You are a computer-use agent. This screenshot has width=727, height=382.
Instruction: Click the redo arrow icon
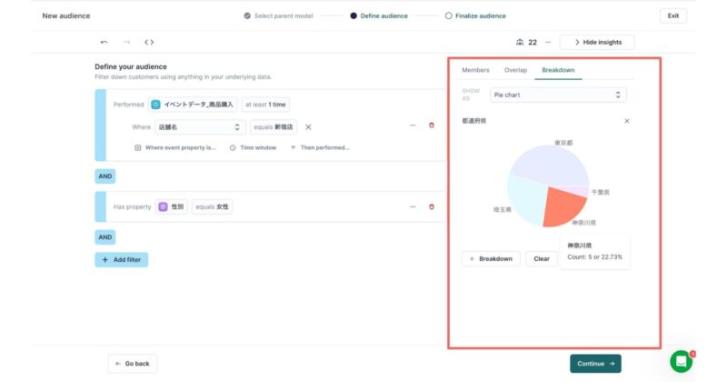[x=126, y=42]
